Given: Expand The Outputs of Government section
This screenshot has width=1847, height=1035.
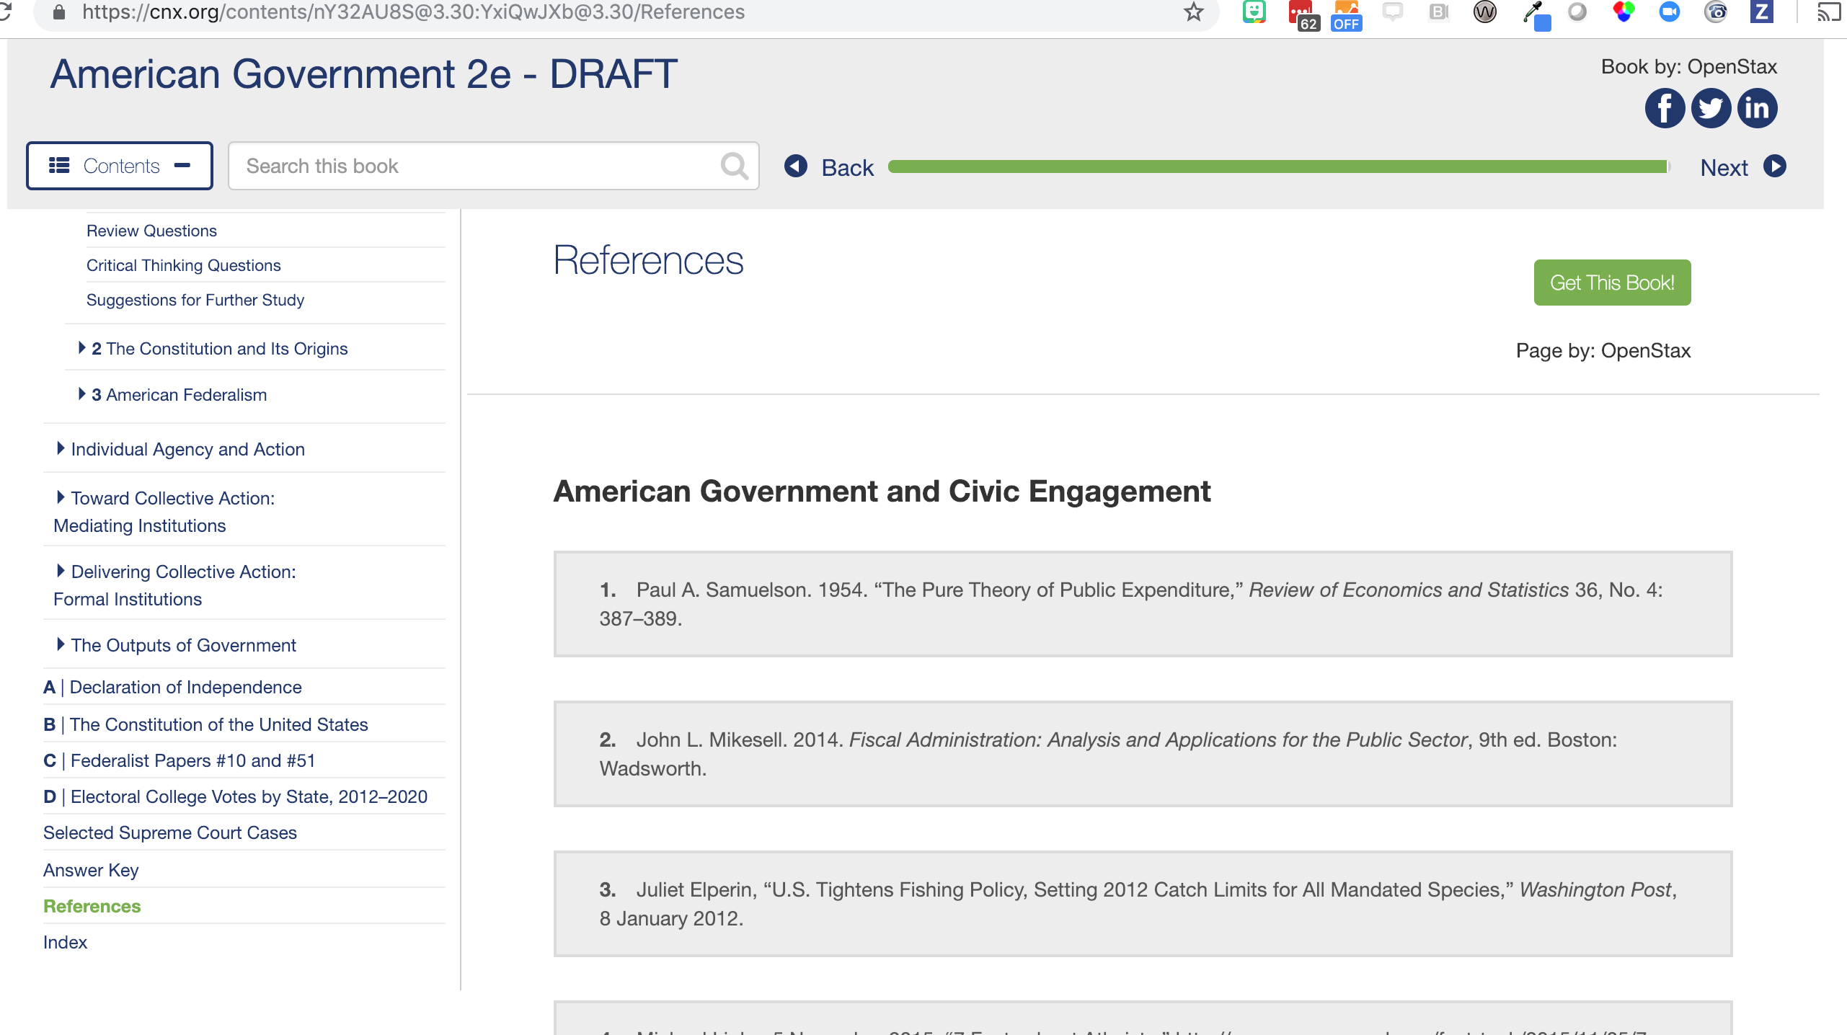Looking at the screenshot, I should point(61,645).
